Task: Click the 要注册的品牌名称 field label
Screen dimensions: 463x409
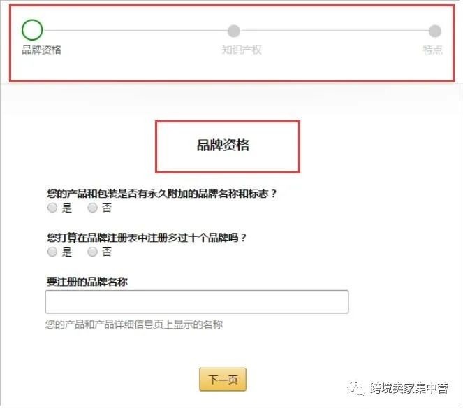Action: click(87, 281)
